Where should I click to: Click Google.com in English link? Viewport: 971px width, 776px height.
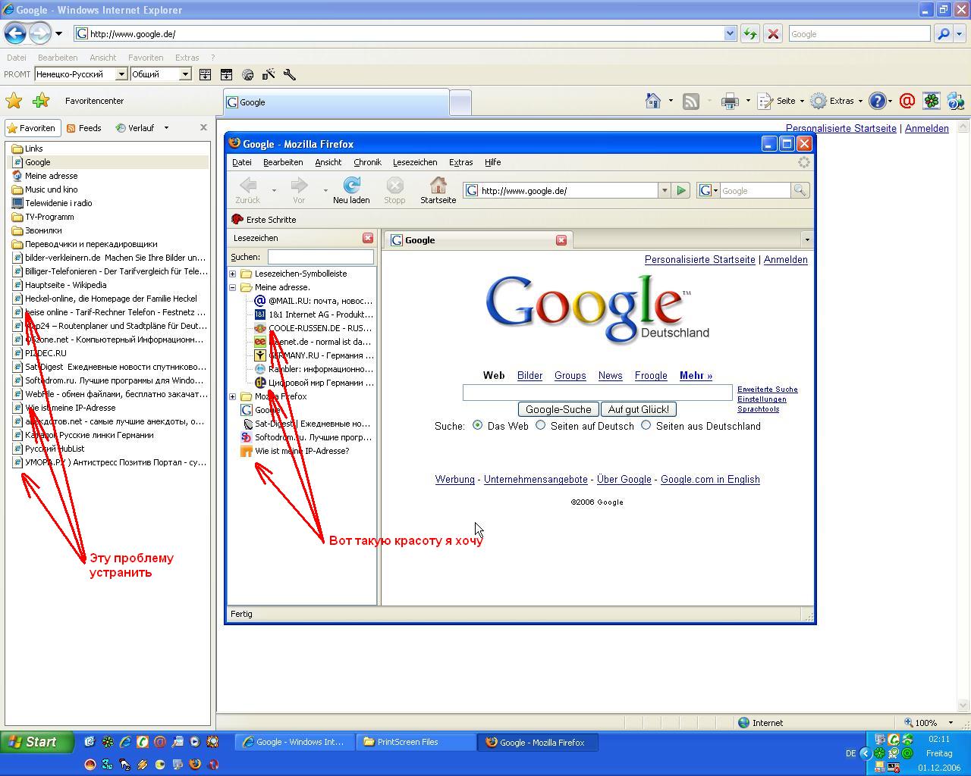710,479
